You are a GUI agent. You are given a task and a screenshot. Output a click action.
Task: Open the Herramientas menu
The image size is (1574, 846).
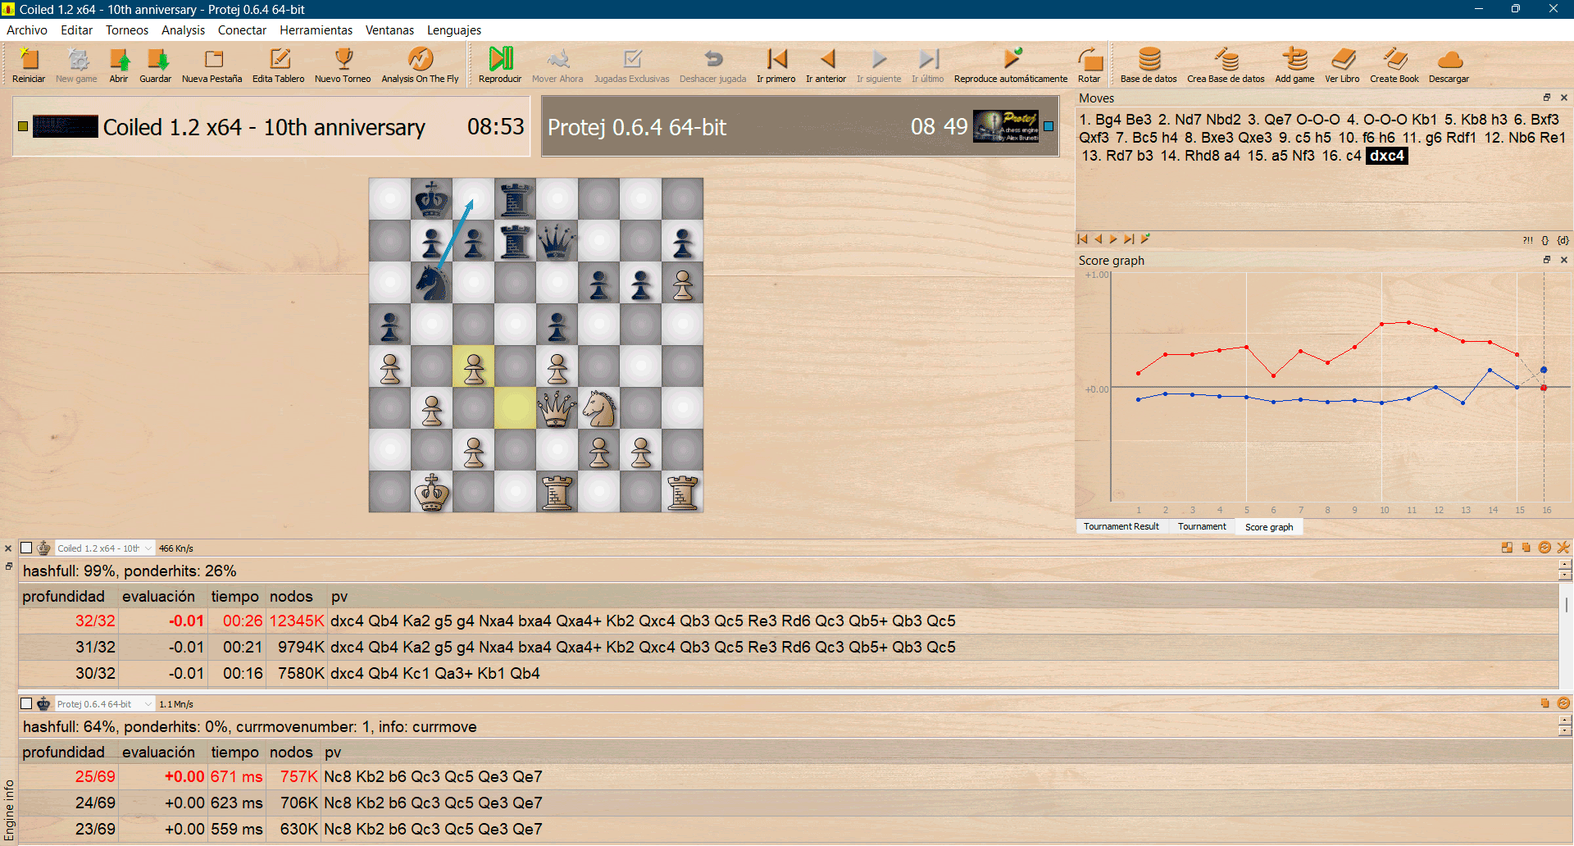tap(316, 30)
